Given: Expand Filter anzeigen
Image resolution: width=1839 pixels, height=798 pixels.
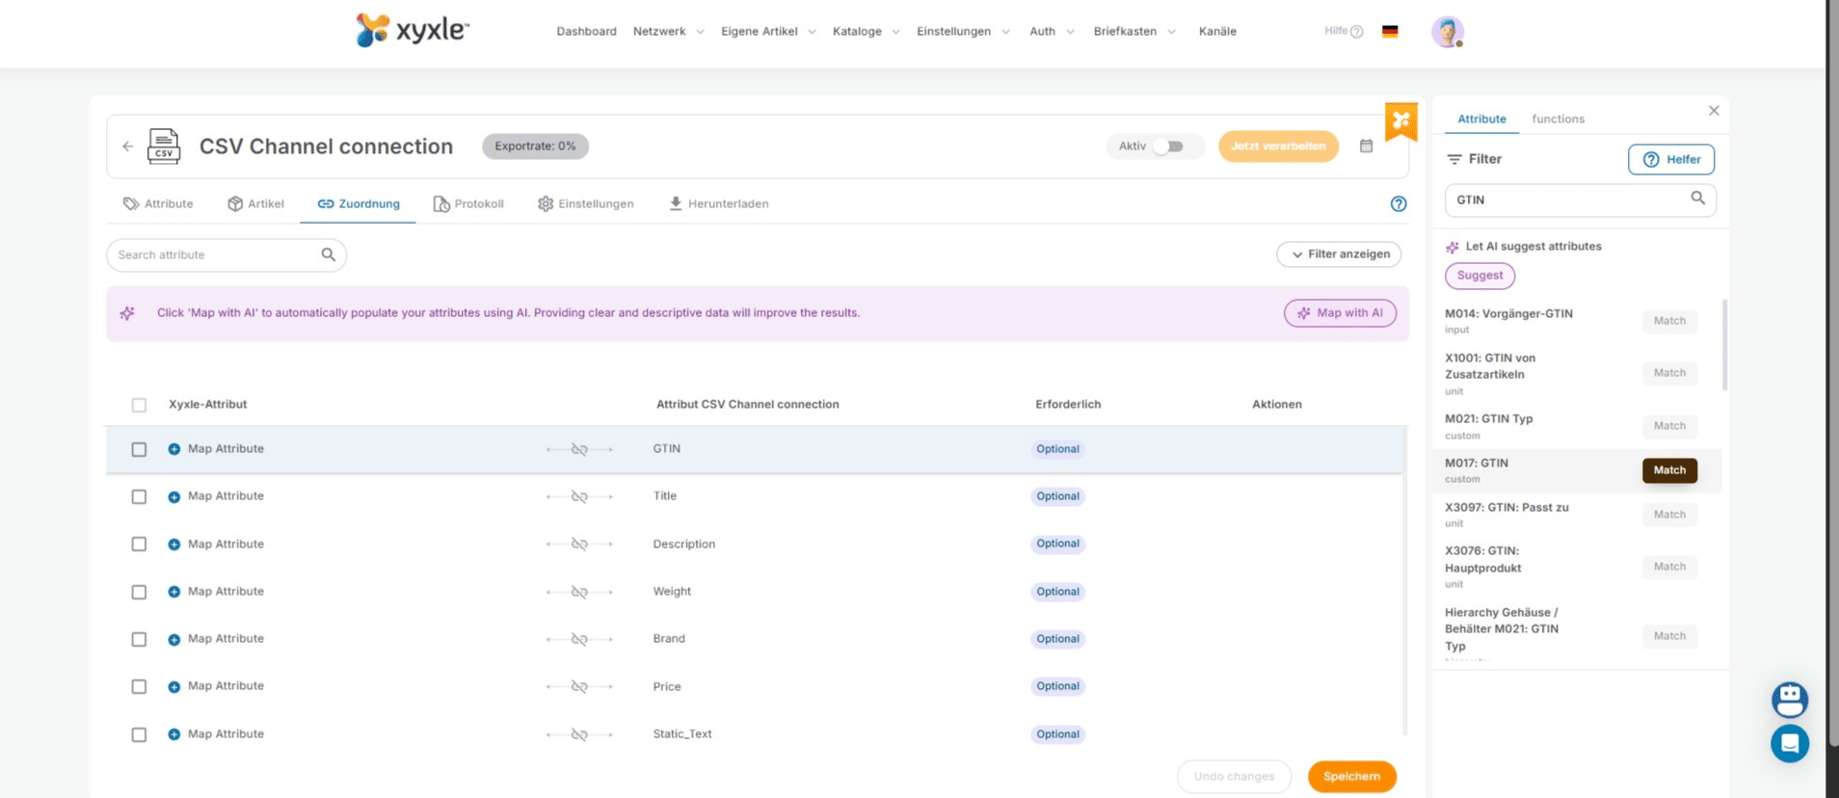Looking at the screenshot, I should click(1339, 254).
